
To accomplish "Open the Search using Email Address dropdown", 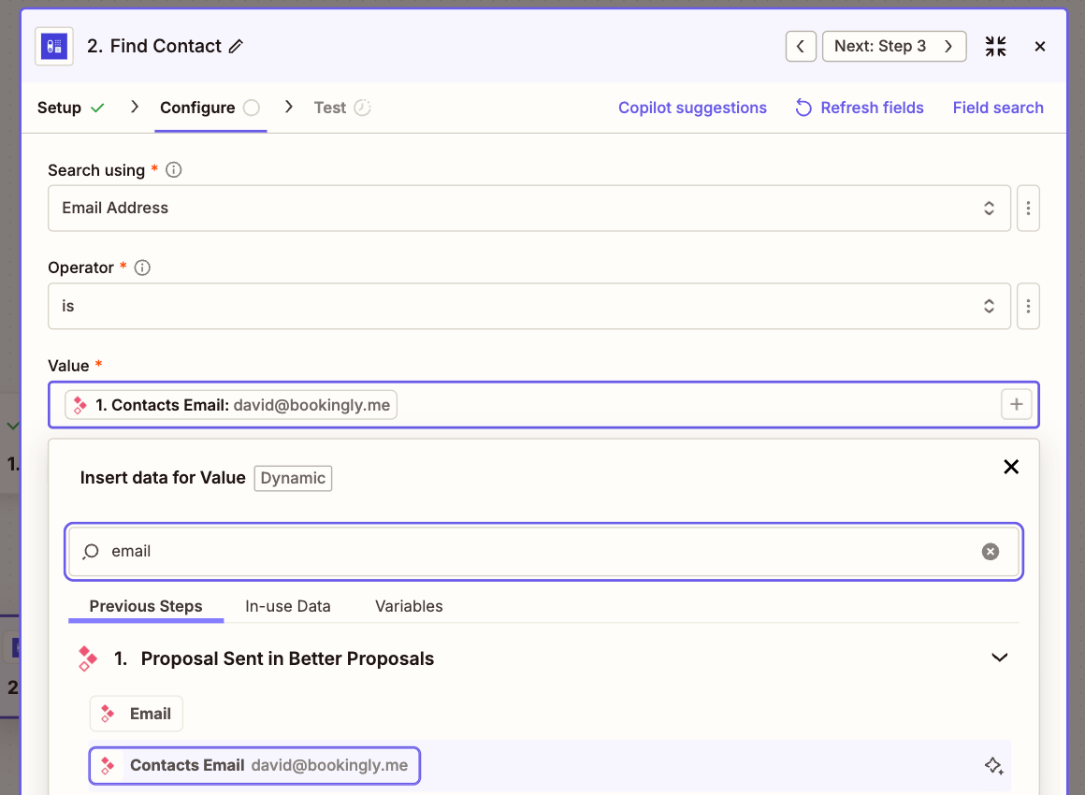I will 529,209.
